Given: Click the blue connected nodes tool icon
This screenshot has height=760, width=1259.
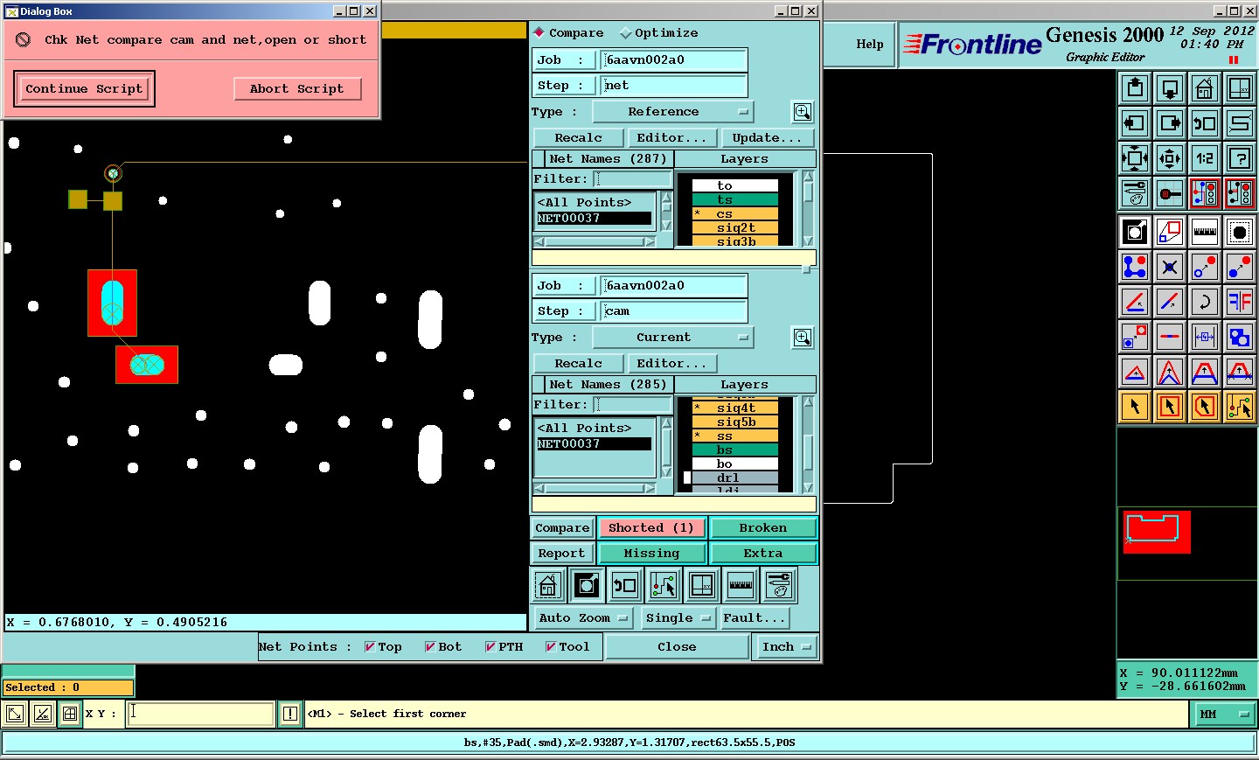Looking at the screenshot, I should [1135, 267].
